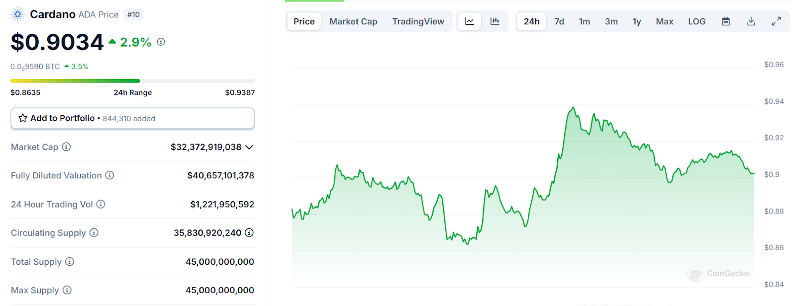The height and width of the screenshot is (306, 796).
Task: Show Max Supply info icon
Action: (67, 290)
